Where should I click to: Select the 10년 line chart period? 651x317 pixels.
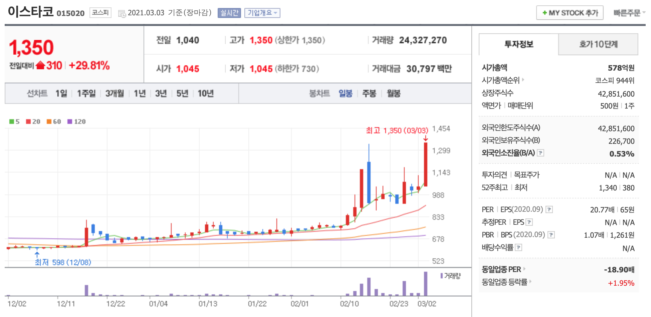206,94
